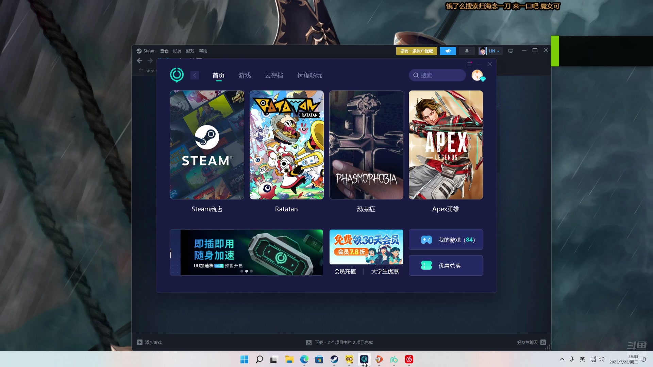
Task: Click the Apex英雄 label
Action: point(446,209)
